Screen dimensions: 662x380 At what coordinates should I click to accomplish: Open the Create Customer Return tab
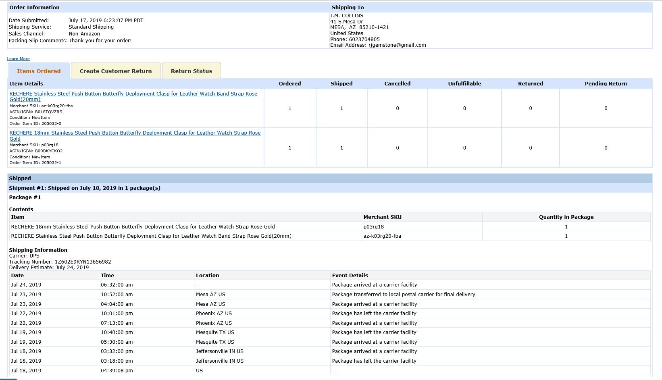(116, 71)
